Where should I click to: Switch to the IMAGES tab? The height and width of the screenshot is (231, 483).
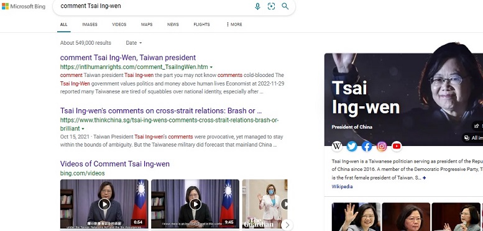coord(90,25)
